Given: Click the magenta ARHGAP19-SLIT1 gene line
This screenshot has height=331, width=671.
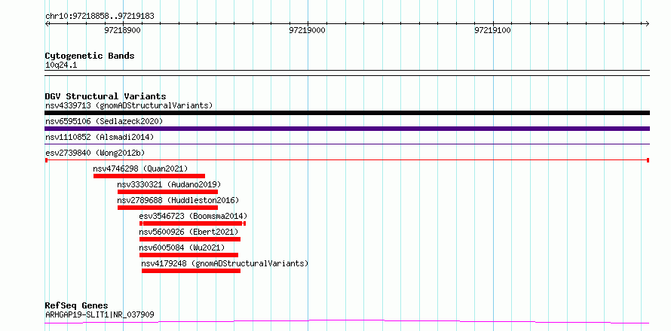Looking at the screenshot, I should pyautogui.click(x=347, y=322).
